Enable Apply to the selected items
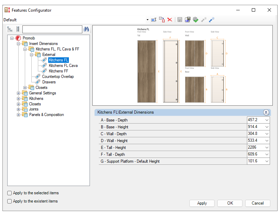 point(10,193)
